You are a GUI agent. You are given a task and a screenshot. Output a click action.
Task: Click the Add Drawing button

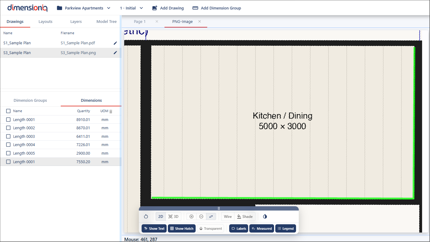point(168,8)
